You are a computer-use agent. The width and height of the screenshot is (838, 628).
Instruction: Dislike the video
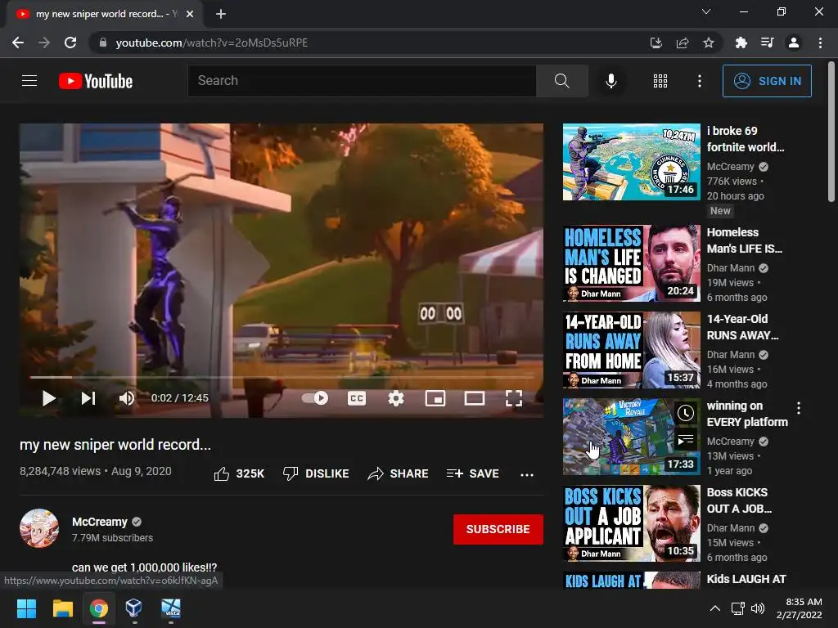(316, 473)
